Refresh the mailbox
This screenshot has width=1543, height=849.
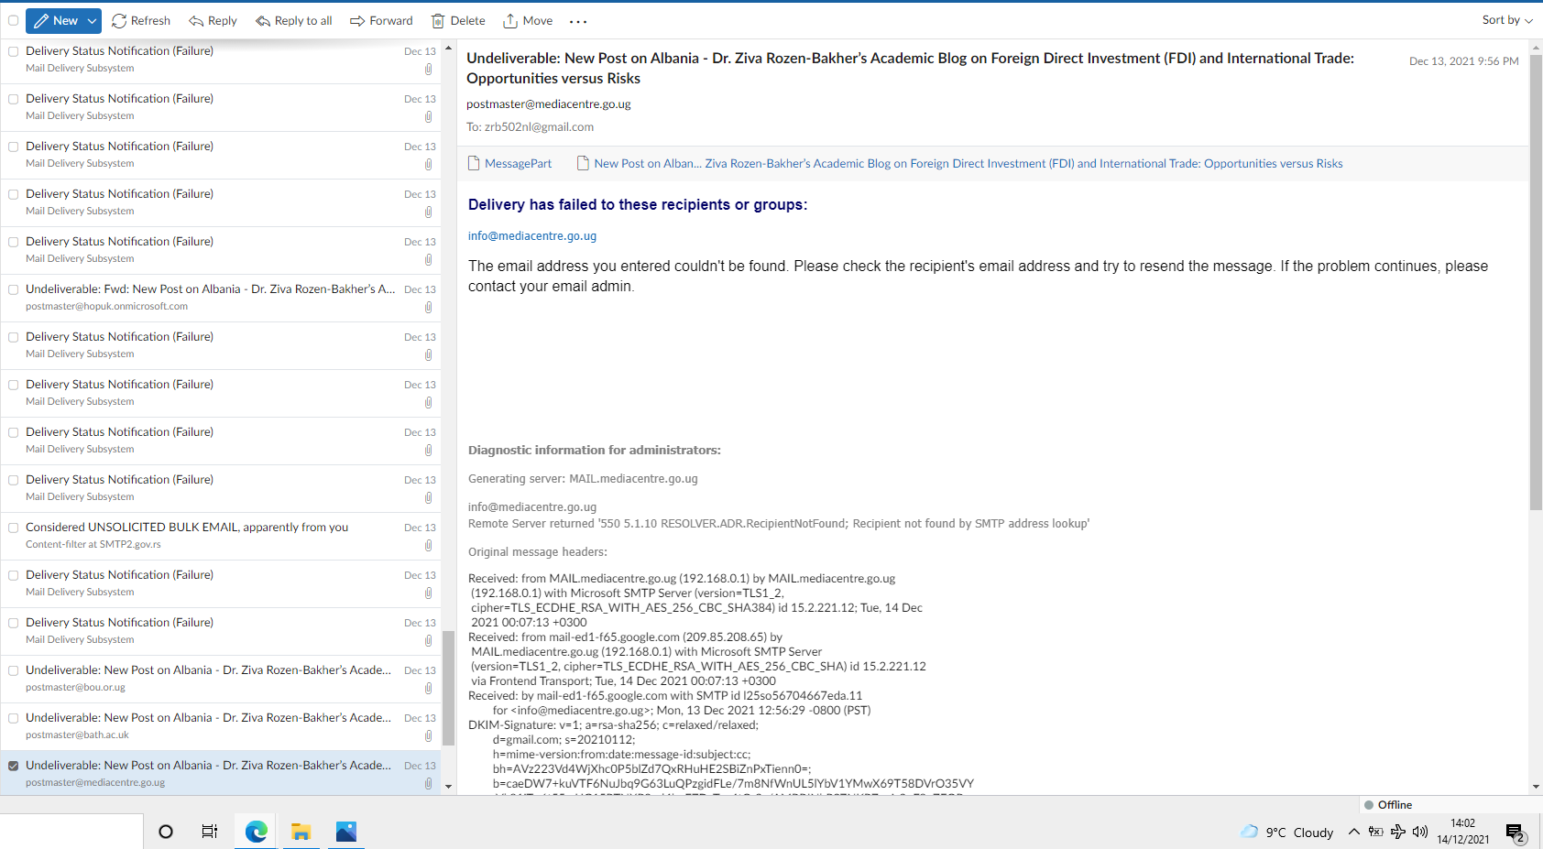click(x=141, y=20)
